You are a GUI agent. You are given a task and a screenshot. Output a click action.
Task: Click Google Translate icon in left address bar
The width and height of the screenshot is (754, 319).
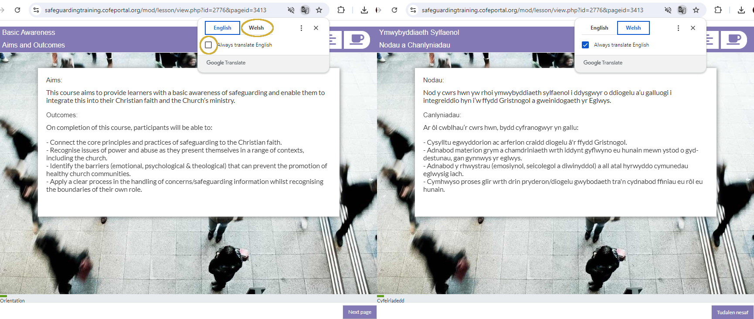305,10
